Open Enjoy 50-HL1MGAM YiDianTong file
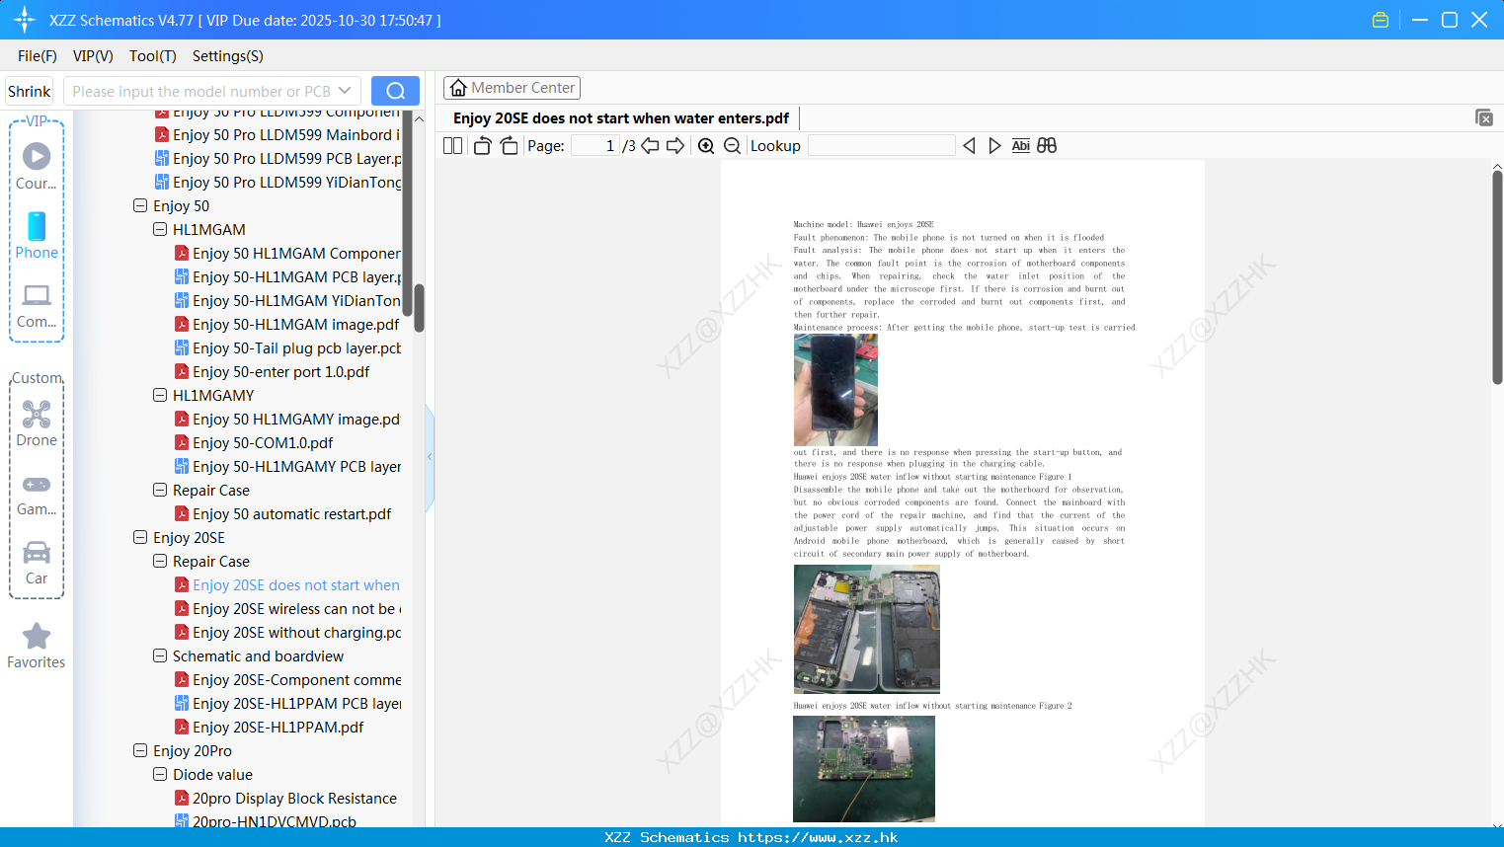Image resolution: width=1504 pixels, height=847 pixels. coord(296,301)
